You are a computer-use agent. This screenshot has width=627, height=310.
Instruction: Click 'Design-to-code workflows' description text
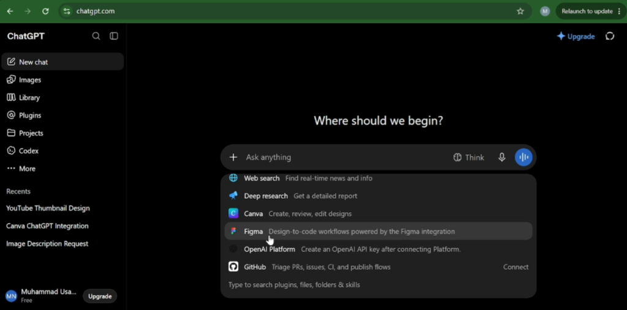pyautogui.click(x=361, y=231)
